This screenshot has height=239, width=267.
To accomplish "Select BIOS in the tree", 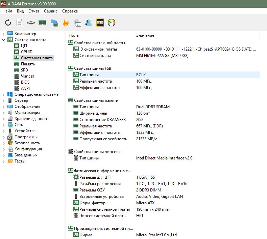I will click(25, 82).
